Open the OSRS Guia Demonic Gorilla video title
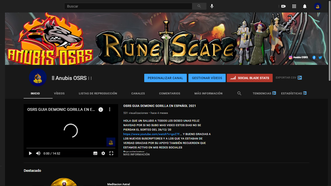This screenshot has width=331, height=186. click(x=160, y=106)
